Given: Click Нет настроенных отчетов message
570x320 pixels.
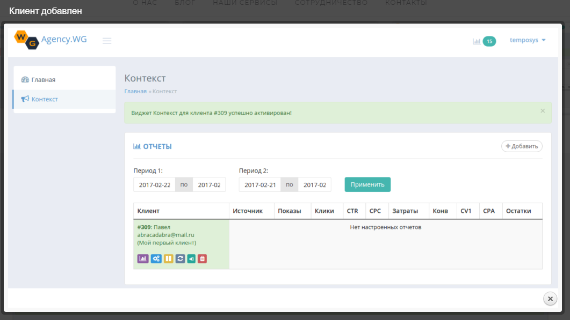Looking at the screenshot, I should tap(386, 227).
